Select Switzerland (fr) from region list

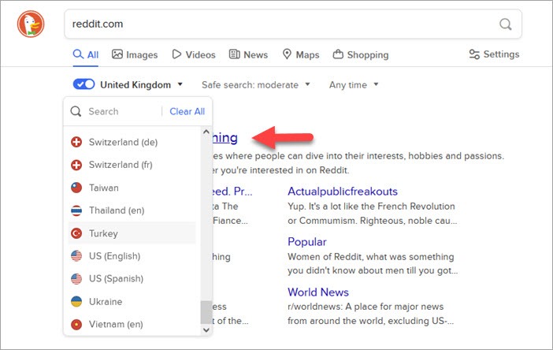(x=132, y=165)
